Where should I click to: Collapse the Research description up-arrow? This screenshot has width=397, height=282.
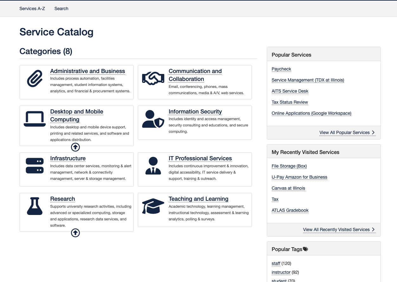75,233
